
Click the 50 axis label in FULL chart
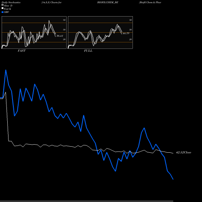coord(130,29)
